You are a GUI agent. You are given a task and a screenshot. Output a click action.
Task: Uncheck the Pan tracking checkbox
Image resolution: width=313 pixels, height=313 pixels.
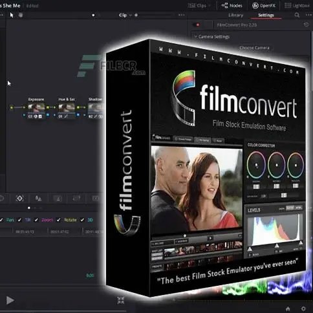coord(1,220)
